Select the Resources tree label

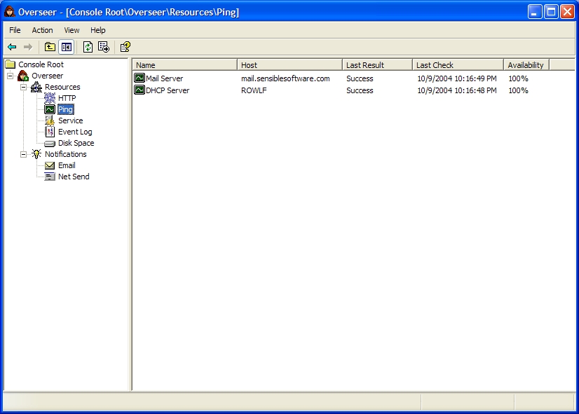[62, 87]
